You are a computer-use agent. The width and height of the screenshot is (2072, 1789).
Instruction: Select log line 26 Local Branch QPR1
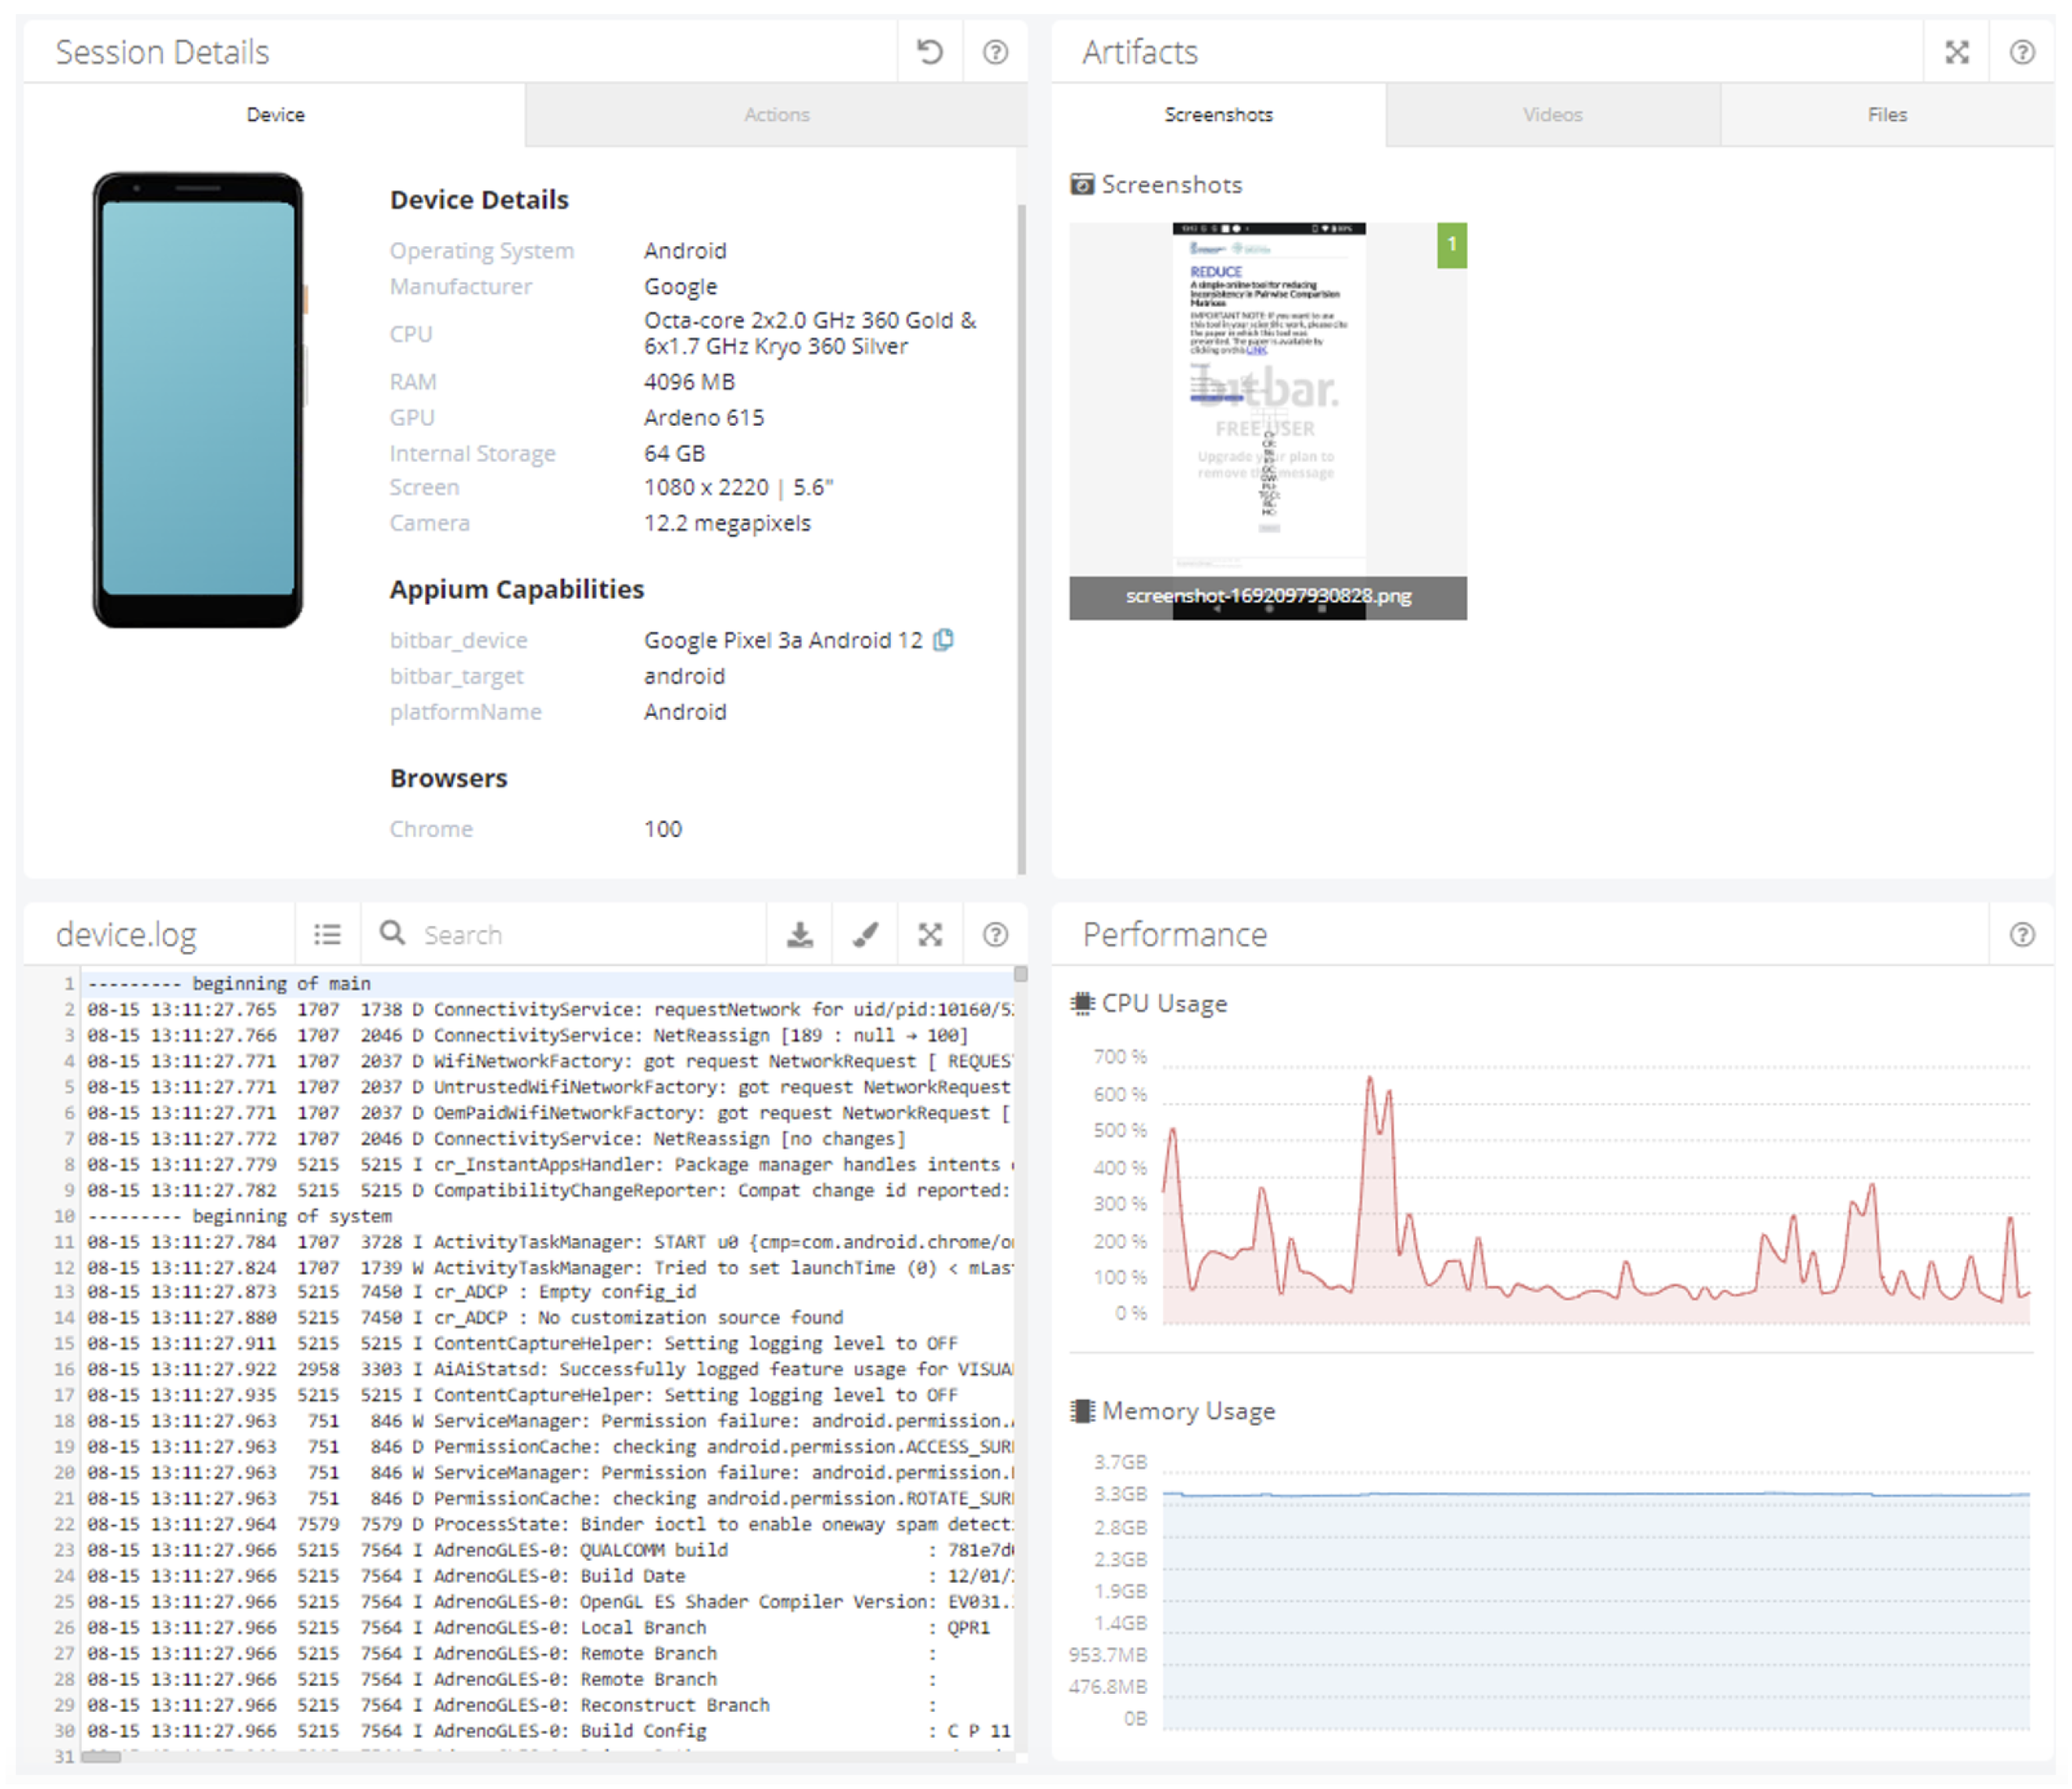548,1628
